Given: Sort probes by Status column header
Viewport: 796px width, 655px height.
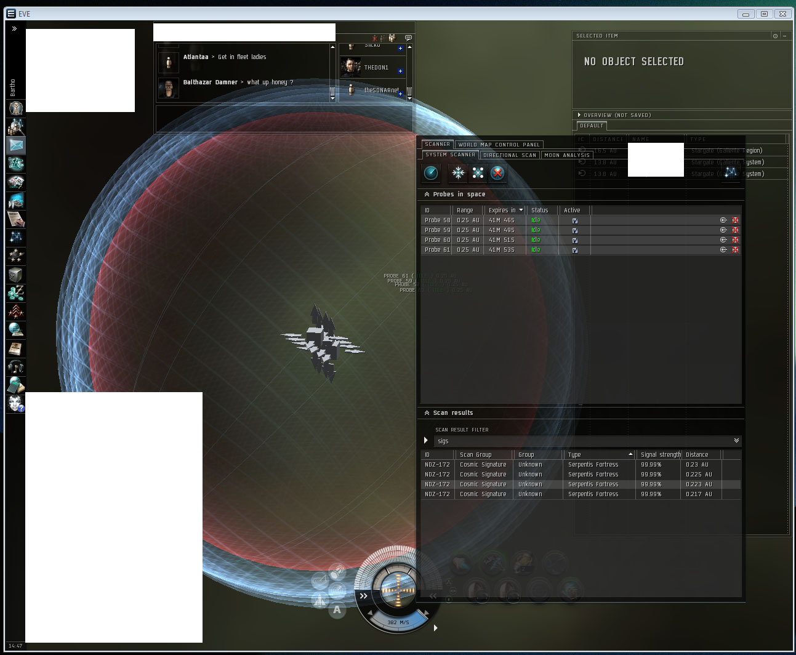Looking at the screenshot, I should (543, 211).
